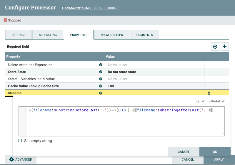This screenshot has height=165, width=235.
Task: Click the verify properties checkmark icon
Action: click(x=215, y=47)
